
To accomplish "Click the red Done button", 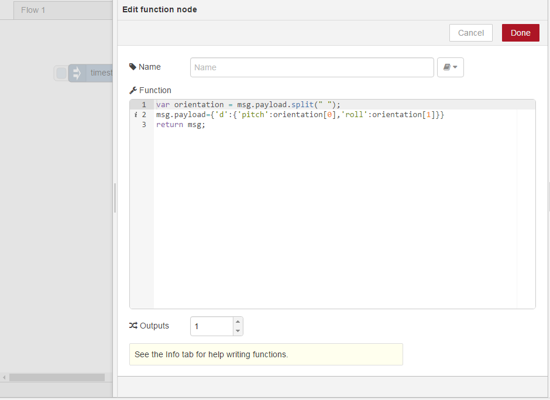I will click(520, 33).
